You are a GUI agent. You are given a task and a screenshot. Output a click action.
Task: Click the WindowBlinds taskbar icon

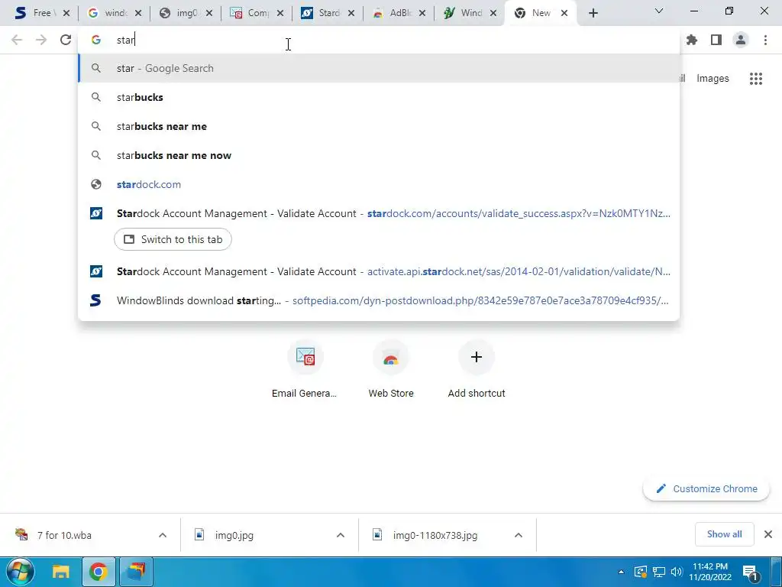tap(136, 572)
